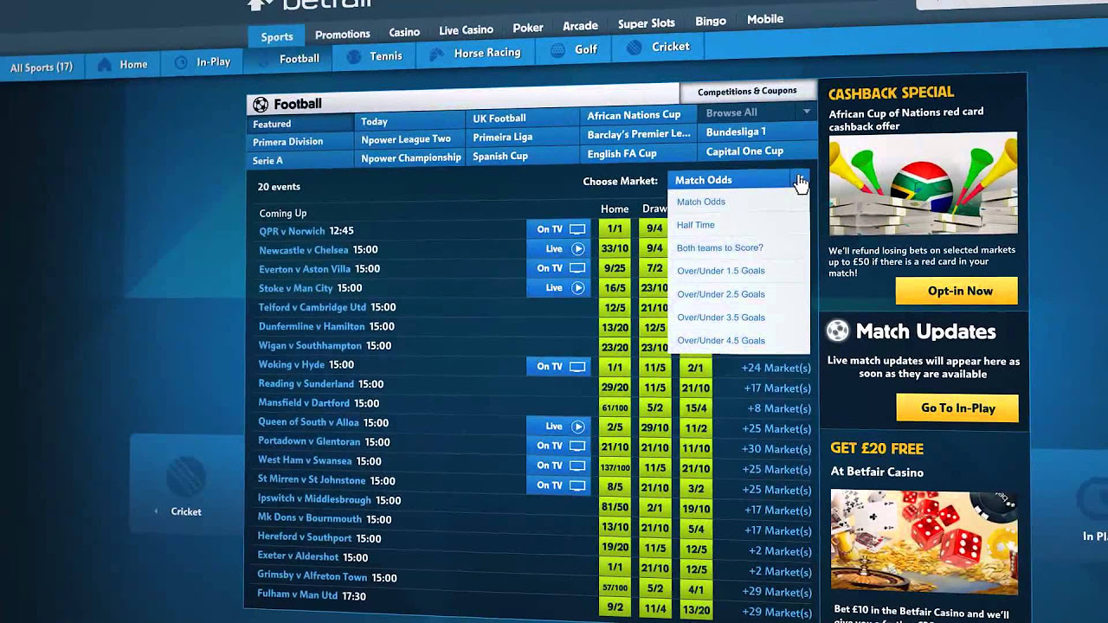Image resolution: width=1108 pixels, height=623 pixels.
Task: Click the On TV icon for QPR v Norwich
Action: [x=577, y=229]
